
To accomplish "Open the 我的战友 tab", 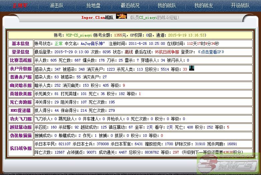I will 204,6.
